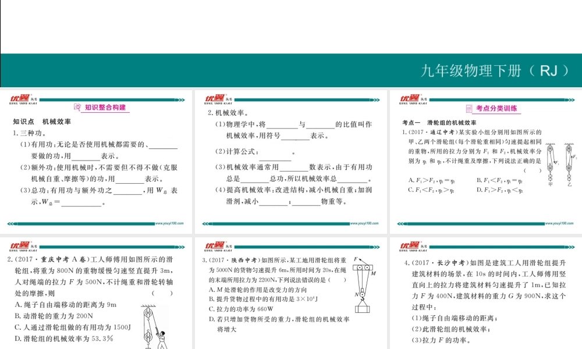
Task: Click the 知识整合构建 lightbulb icon
Action: [x=78, y=108]
